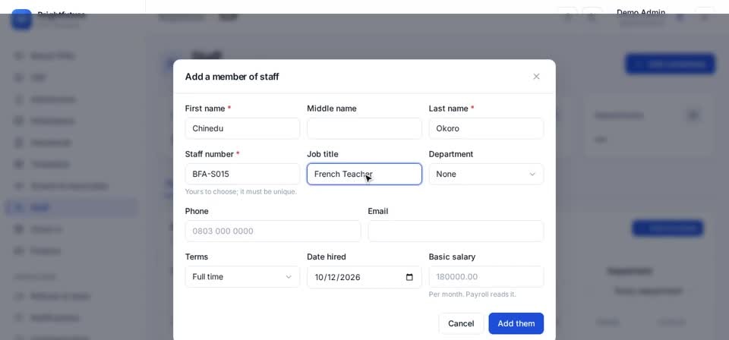
Task: Focus the Phone number field
Action: point(273,231)
